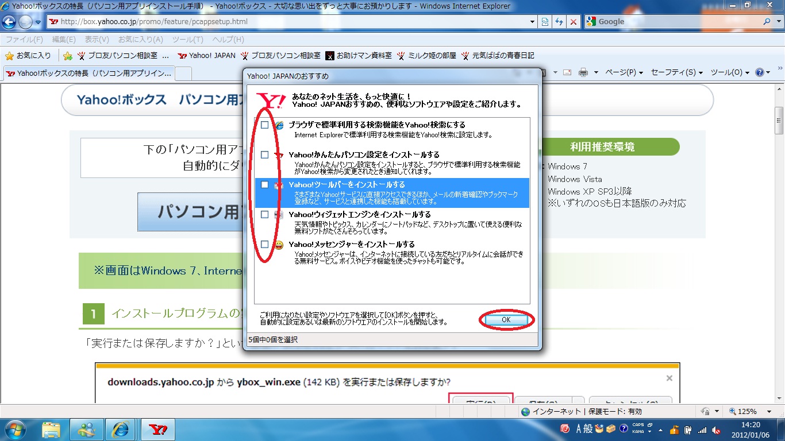Click the お気に入り favorites star button
Screen dimensions: 785x441
[28, 56]
